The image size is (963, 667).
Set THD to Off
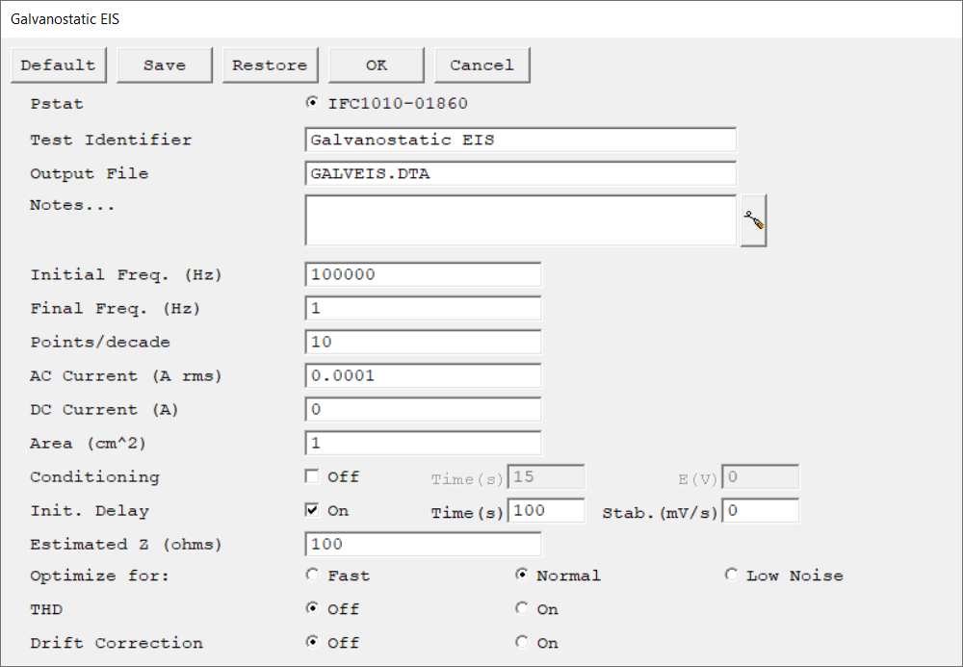click(x=312, y=609)
